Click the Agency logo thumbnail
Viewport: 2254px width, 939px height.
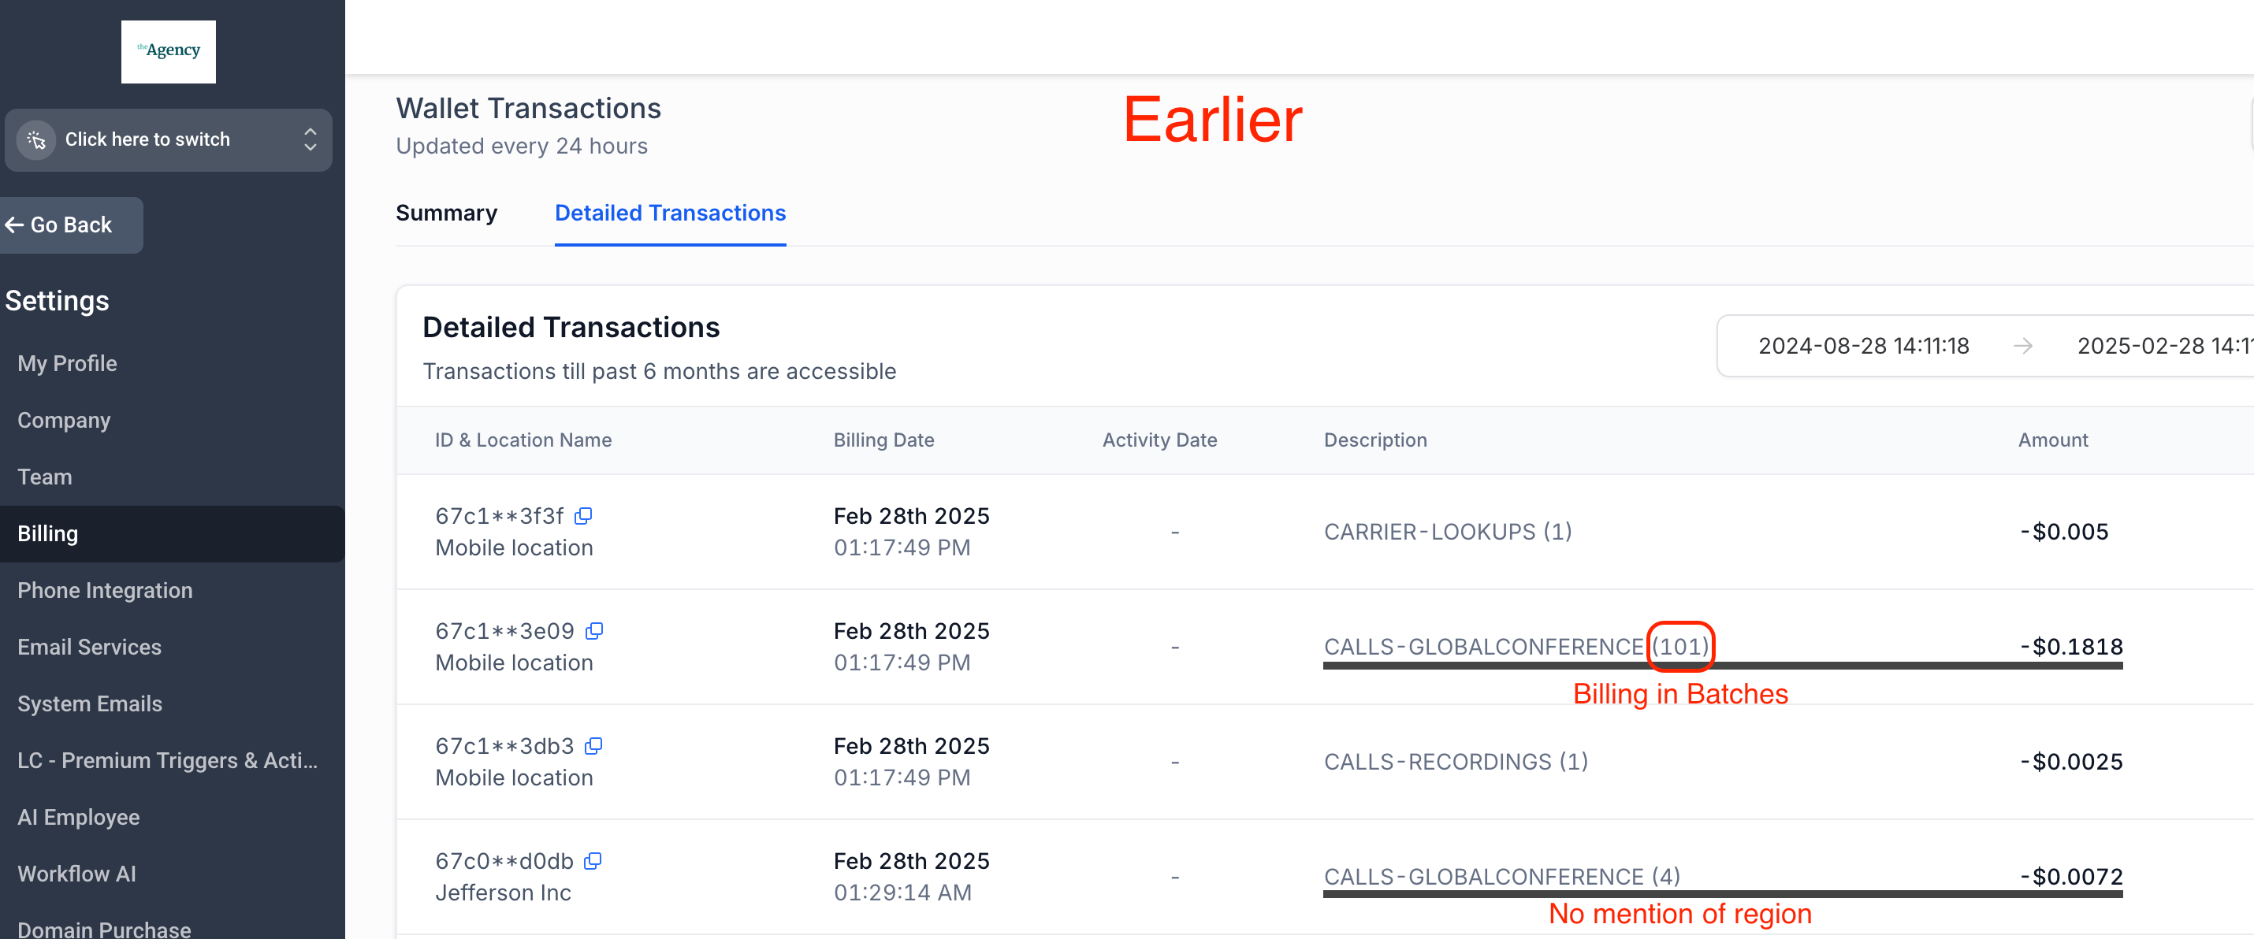point(168,51)
